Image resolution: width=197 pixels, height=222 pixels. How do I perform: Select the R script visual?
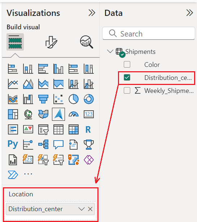click(x=89, y=129)
